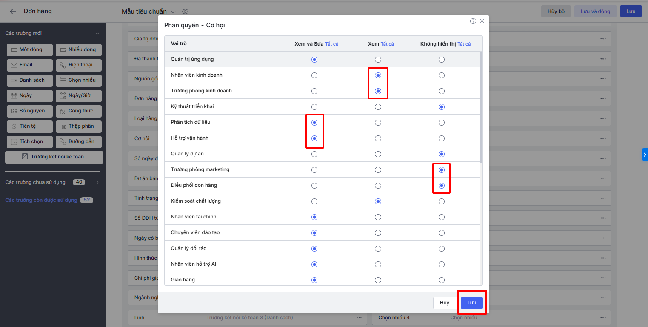Set Kỹ thuật triển khai to Xem và Sửa
This screenshot has width=648, height=327.
(x=314, y=107)
